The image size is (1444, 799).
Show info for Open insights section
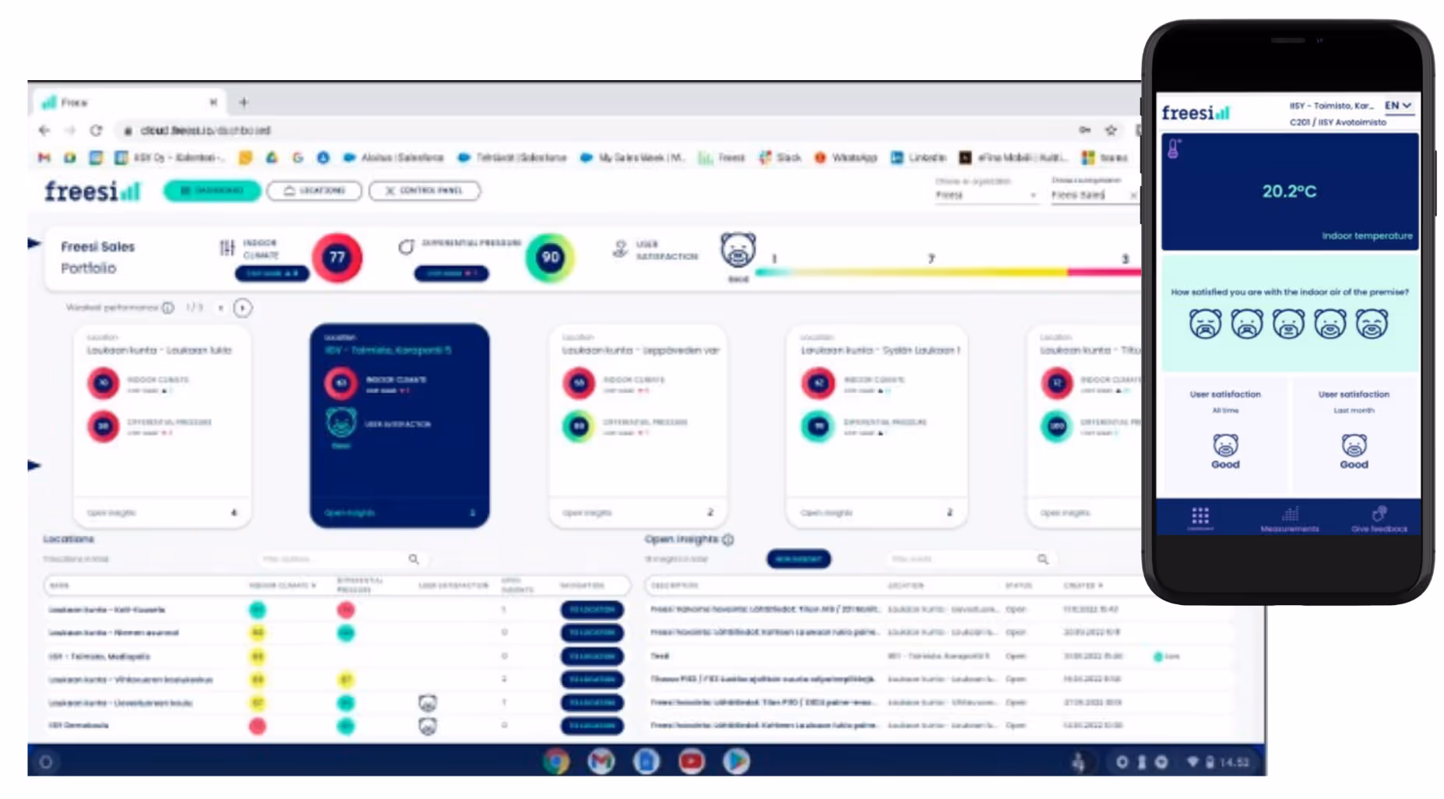[728, 539]
